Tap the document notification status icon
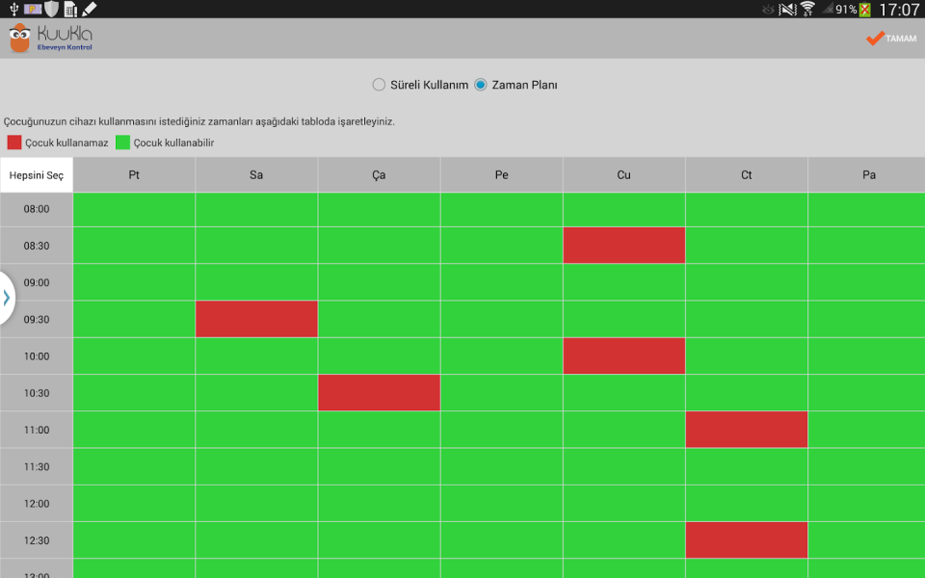The width and height of the screenshot is (925, 578). [x=70, y=9]
